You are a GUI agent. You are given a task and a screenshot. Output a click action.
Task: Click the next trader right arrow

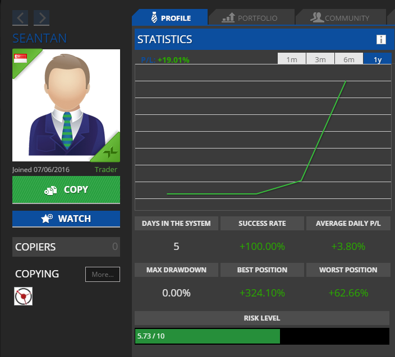click(x=42, y=18)
